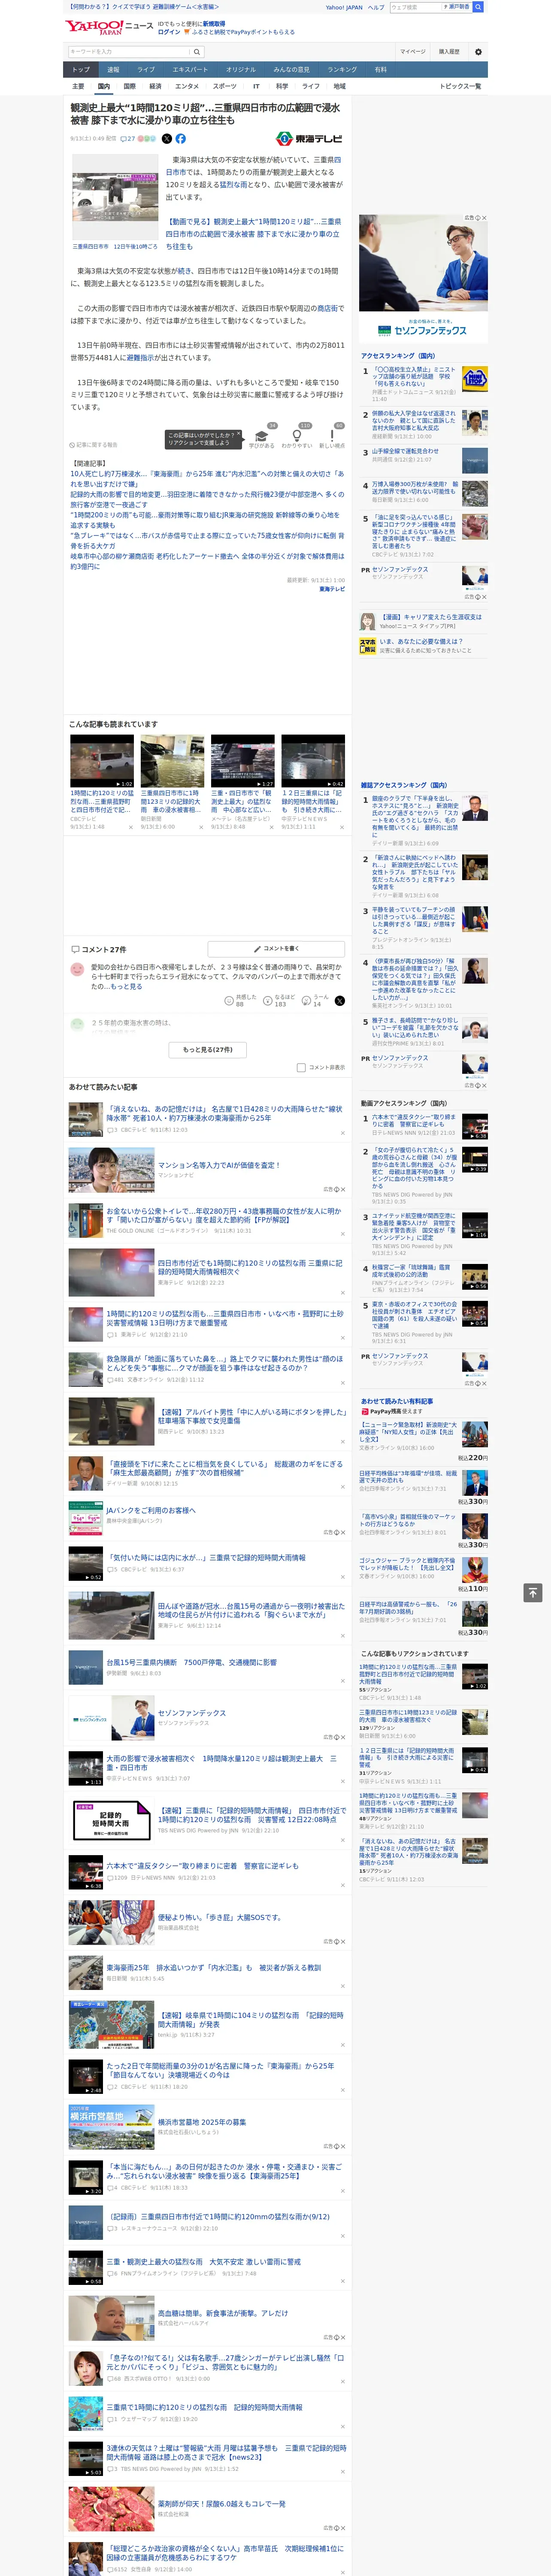Open the first commenter's pink avatar

tap(77, 969)
